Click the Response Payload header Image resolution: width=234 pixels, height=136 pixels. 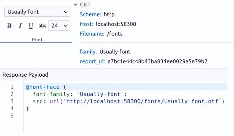(25, 75)
